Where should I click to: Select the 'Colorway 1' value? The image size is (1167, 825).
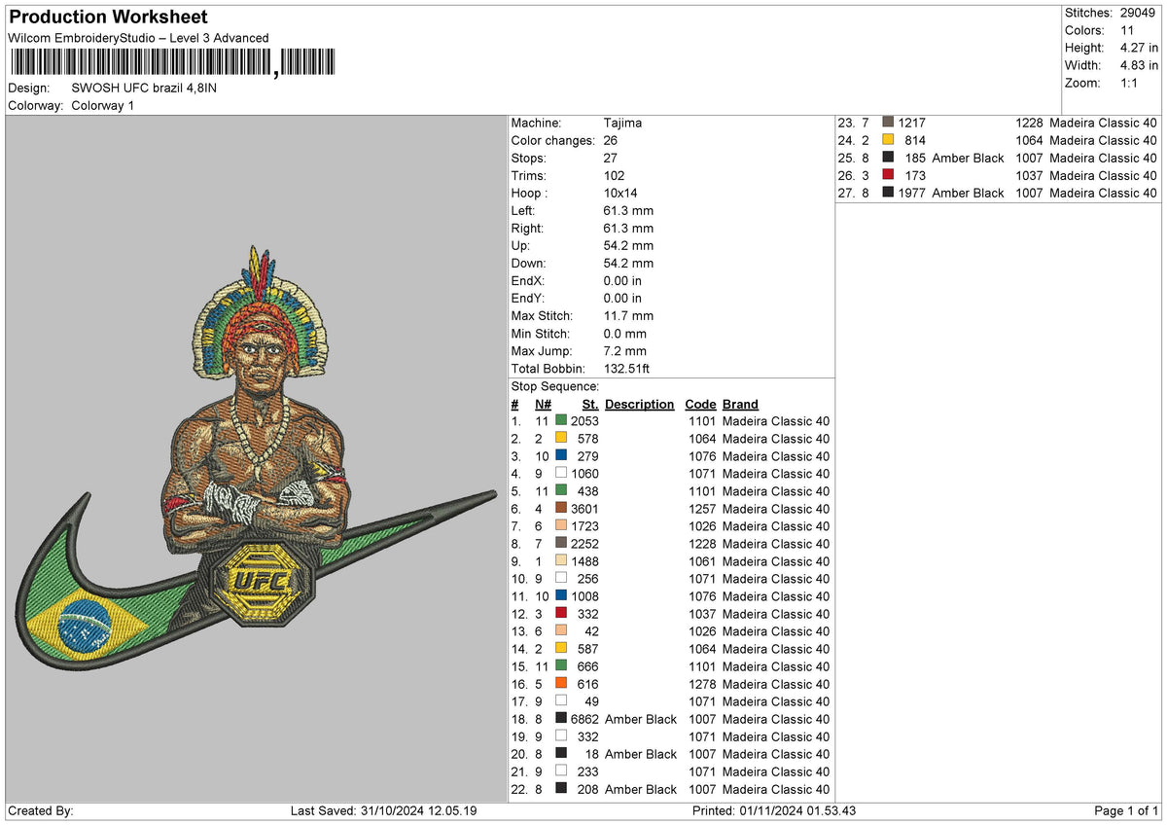(x=103, y=105)
